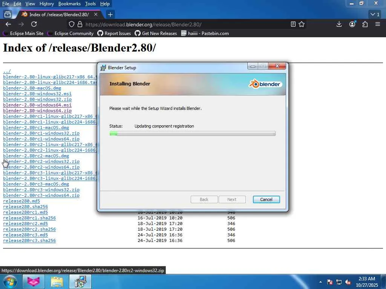
Task: Bookmark this page with the star icon
Action: [302, 24]
